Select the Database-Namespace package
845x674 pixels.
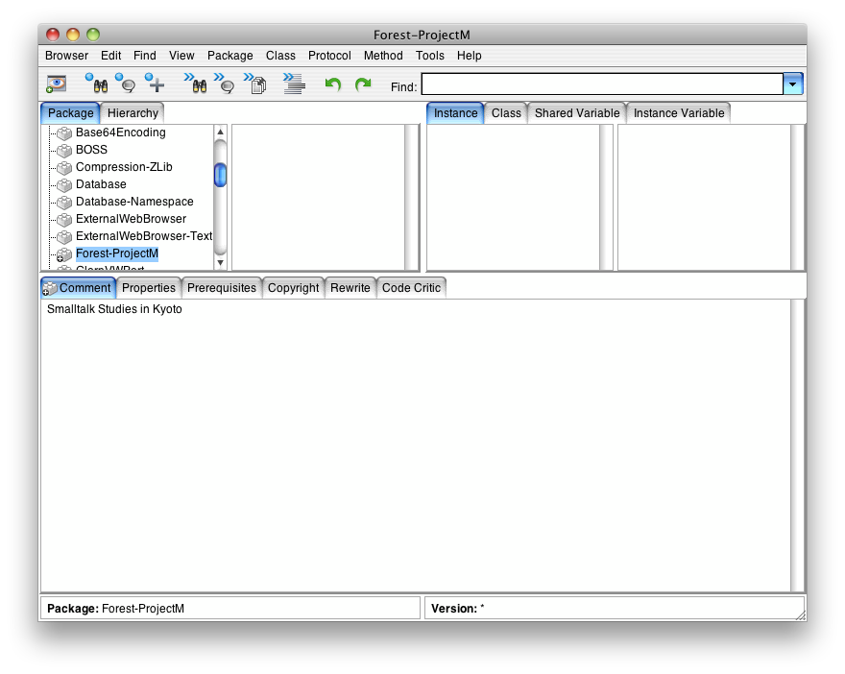click(134, 202)
